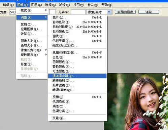Open the 图层 menu
This screenshot has height=130, width=168.
[36, 5]
